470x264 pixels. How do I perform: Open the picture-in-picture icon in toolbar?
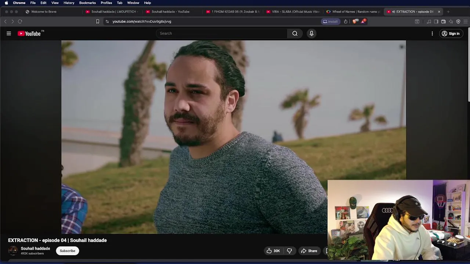(417, 22)
